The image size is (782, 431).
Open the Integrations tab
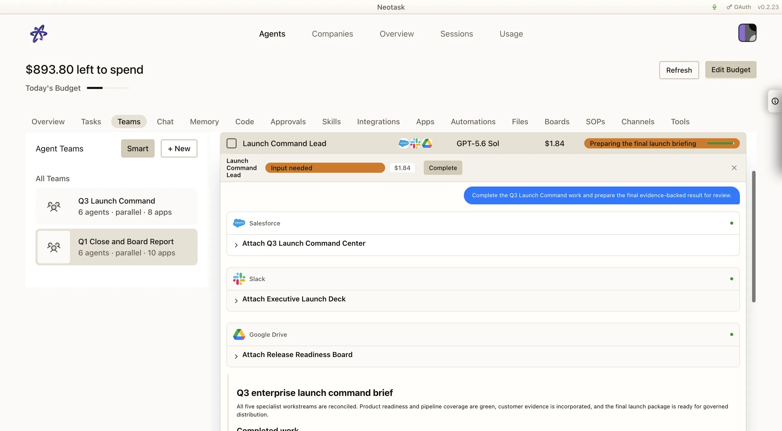(378, 122)
